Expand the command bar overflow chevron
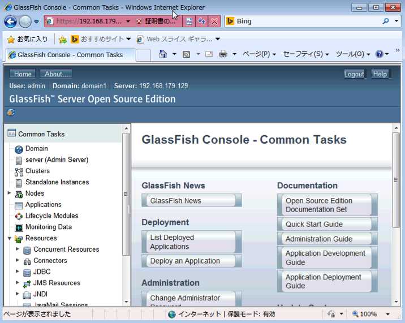 click(398, 50)
